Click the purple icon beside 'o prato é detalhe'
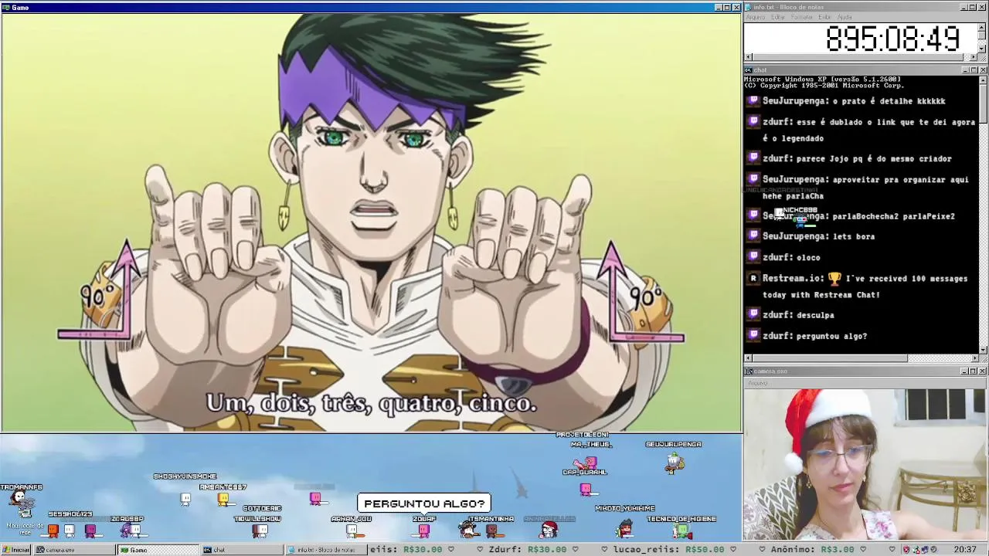The image size is (989, 556). click(753, 100)
